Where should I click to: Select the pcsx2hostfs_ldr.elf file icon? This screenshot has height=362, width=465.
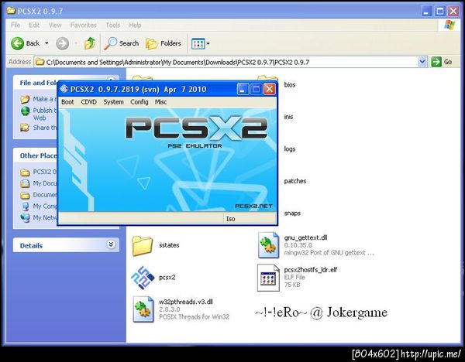coord(268,278)
